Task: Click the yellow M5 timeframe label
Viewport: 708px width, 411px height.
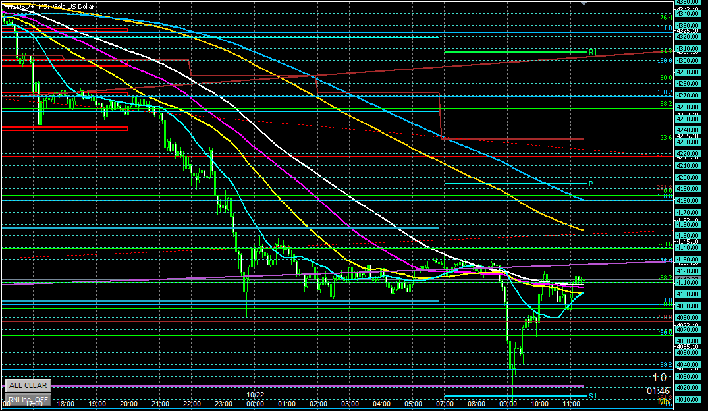Action: pos(663,400)
